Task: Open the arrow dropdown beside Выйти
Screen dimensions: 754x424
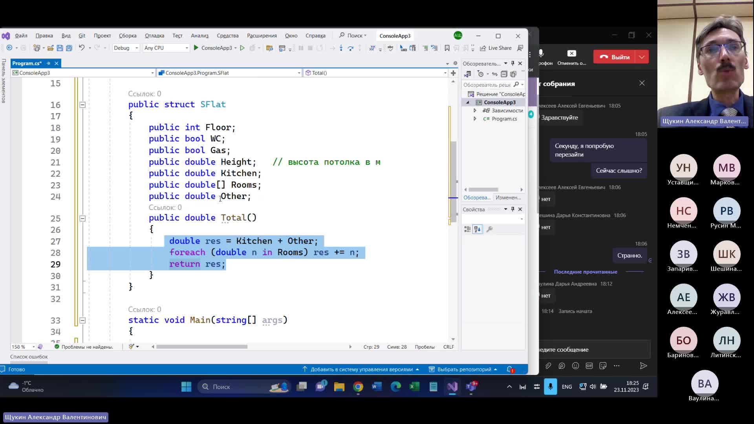Action: [642, 57]
